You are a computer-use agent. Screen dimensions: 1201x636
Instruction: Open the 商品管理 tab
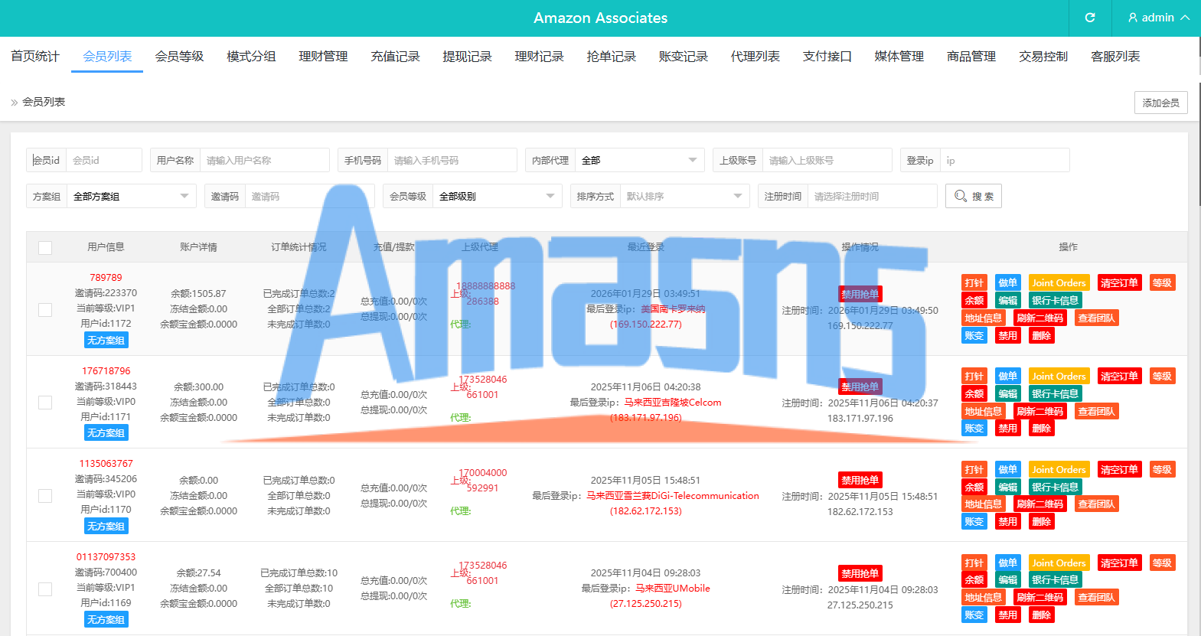[971, 56]
